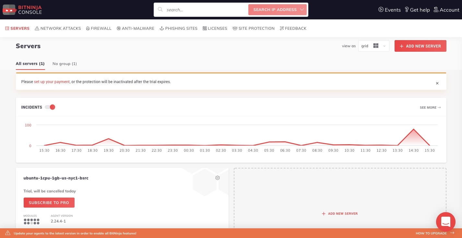This screenshot has width=462, height=238.
Task: Click the Phishing Sites anchor icon
Action: pos(162,28)
